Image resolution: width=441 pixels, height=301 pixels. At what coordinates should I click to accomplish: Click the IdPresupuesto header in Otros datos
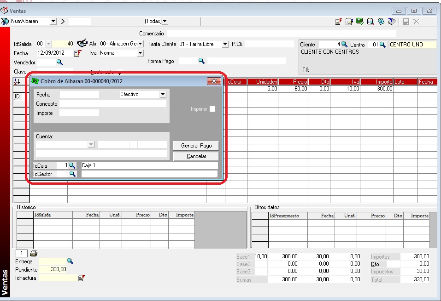point(288,216)
